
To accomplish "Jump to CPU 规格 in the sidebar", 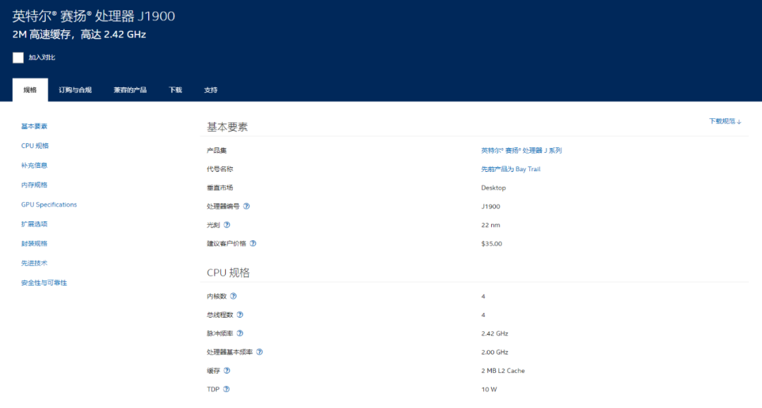I will coord(35,146).
